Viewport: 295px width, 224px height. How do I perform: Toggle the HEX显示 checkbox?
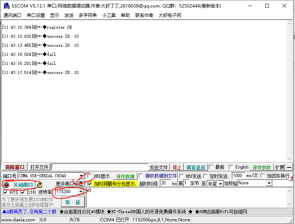coord(90,176)
